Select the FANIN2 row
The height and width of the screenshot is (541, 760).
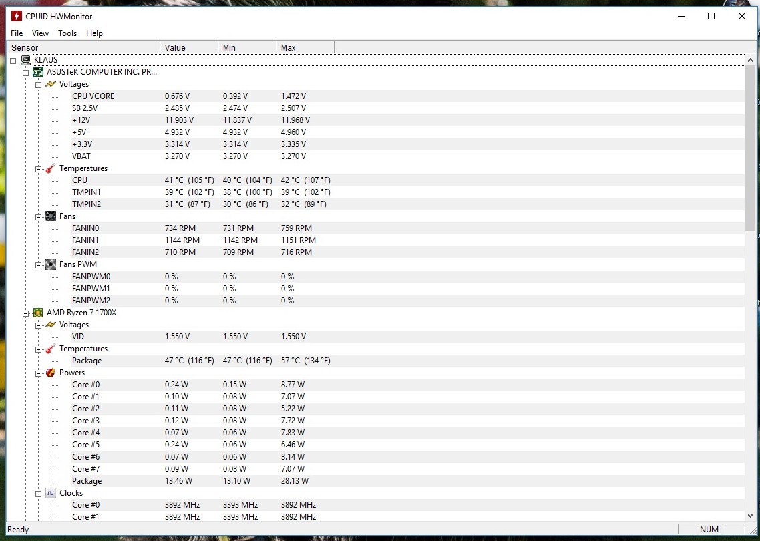pyautogui.click(x=407, y=252)
